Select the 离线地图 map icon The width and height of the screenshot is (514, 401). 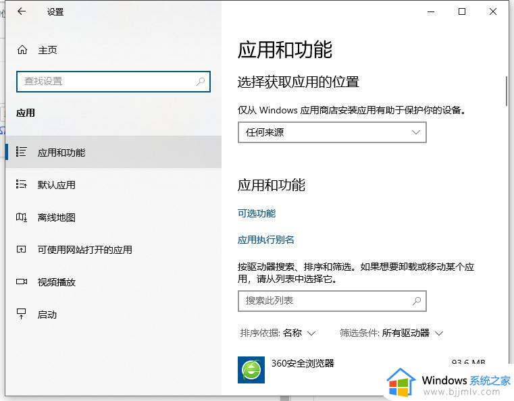coord(22,217)
